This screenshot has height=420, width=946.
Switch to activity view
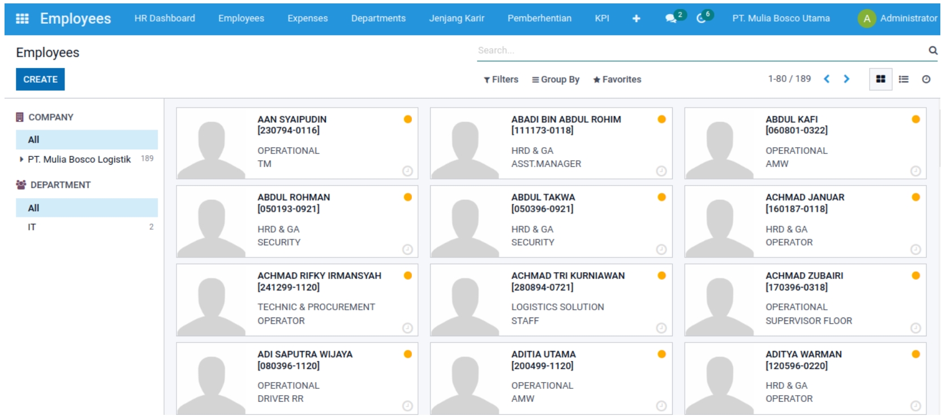point(926,79)
